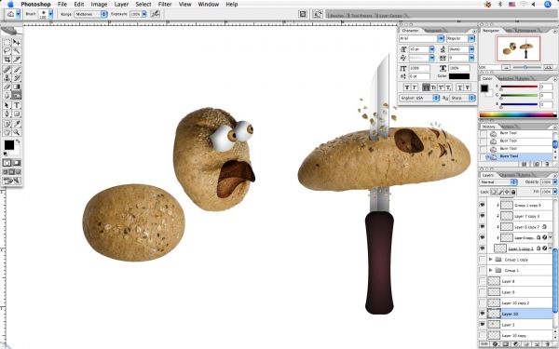Select the Hand tool
The height and width of the screenshot is (349, 559).
[7, 132]
